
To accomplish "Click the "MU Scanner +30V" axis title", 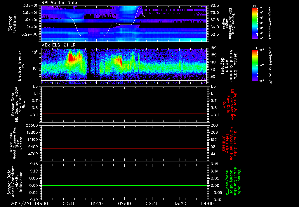I will point(18,104).
